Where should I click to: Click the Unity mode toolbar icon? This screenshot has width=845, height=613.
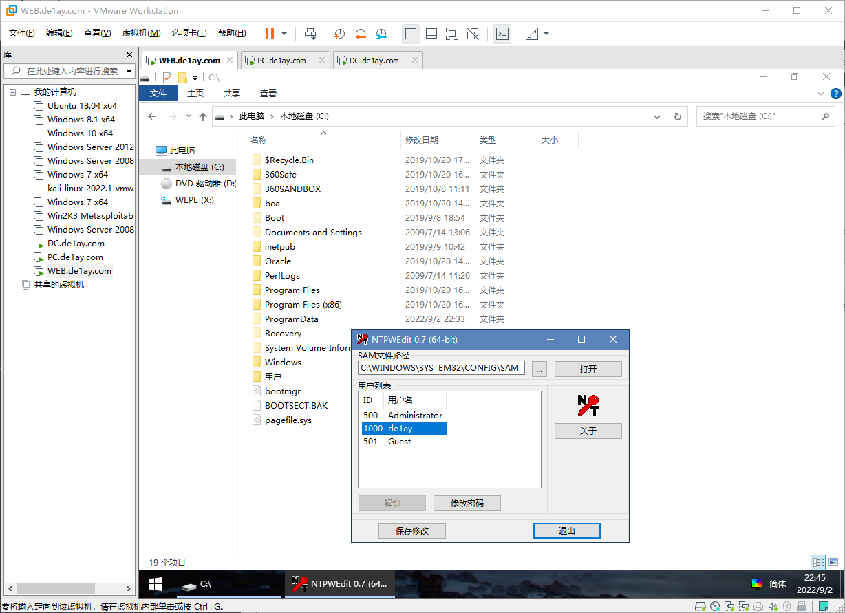pos(473,33)
